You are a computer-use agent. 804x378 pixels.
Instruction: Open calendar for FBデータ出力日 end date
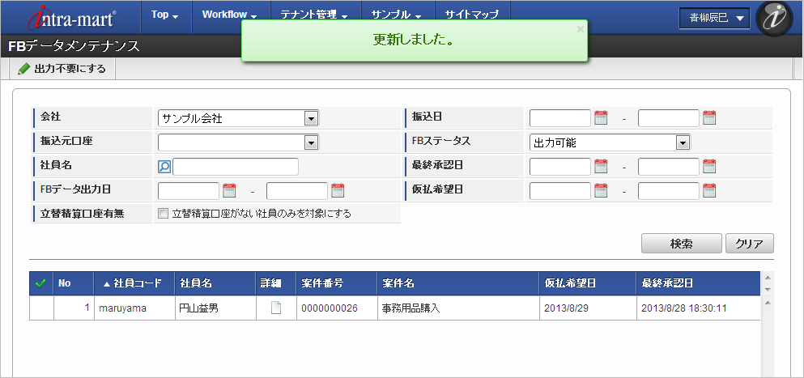pyautogui.click(x=338, y=191)
